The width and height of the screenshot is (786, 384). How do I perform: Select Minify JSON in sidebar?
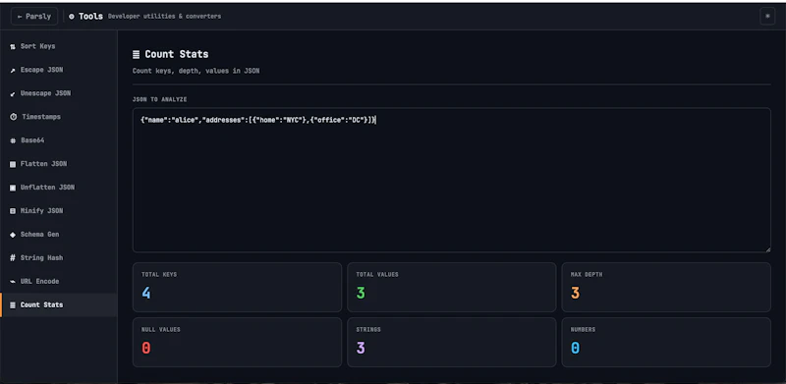tap(59, 211)
